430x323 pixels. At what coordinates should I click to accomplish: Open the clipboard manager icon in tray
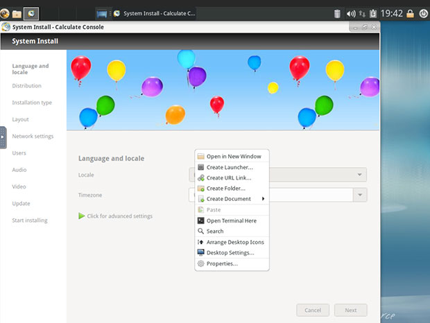click(373, 13)
